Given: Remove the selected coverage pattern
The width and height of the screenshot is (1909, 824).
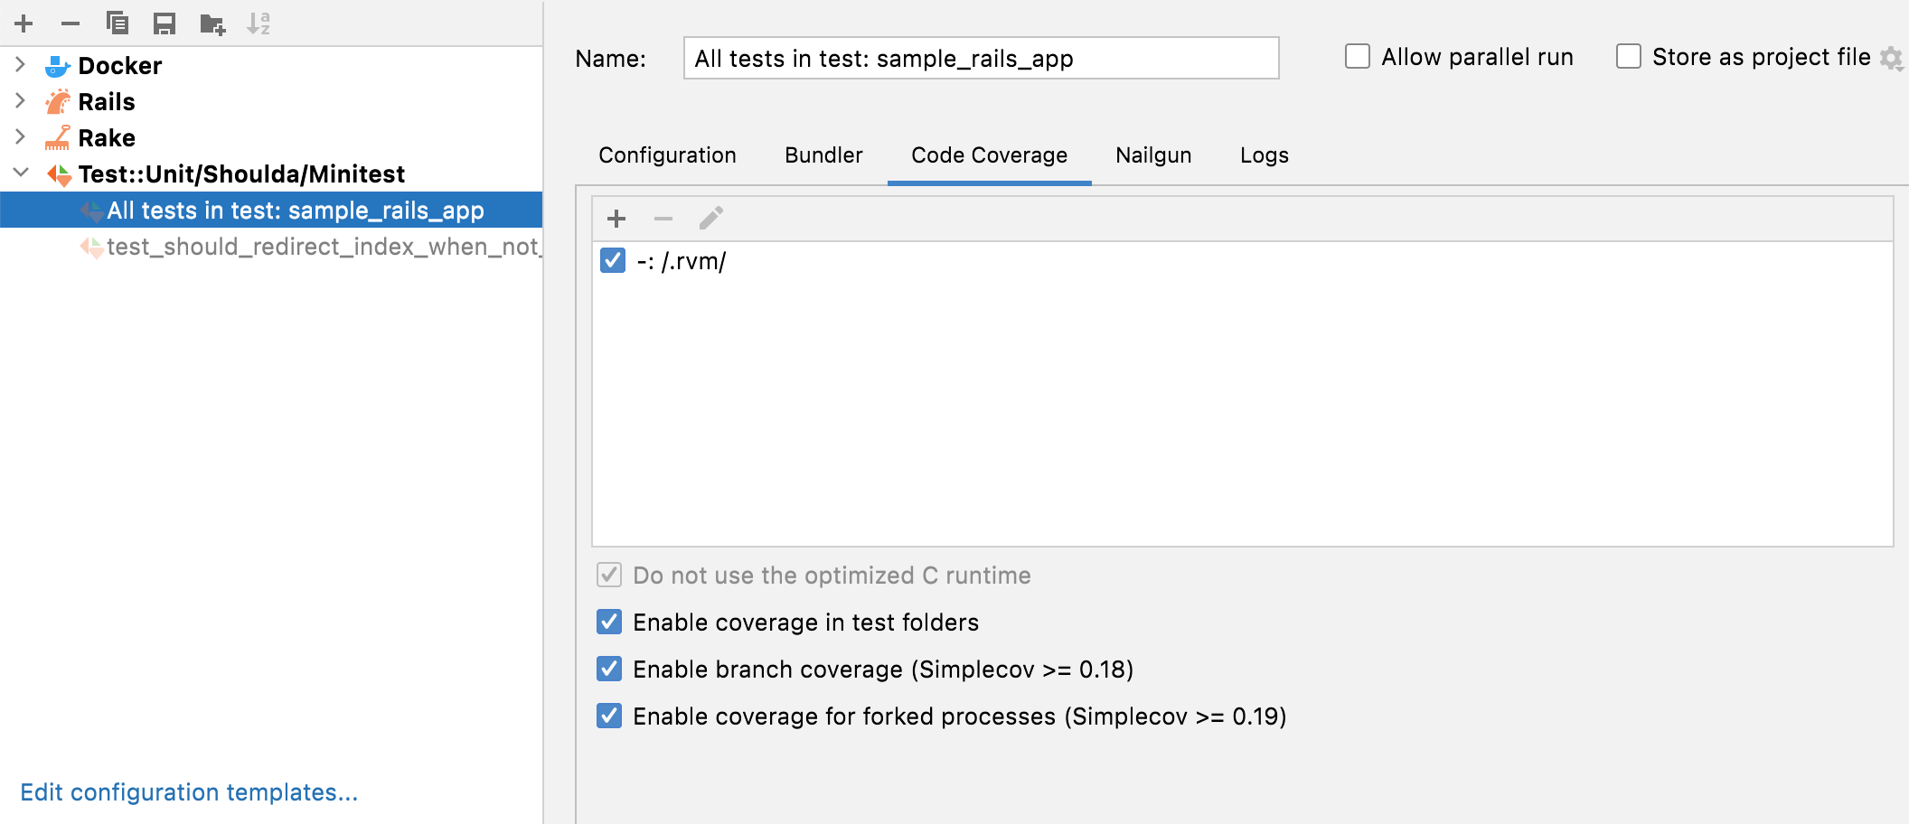Looking at the screenshot, I should [x=664, y=218].
